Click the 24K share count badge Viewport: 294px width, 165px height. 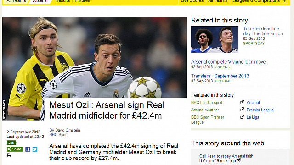(11, 143)
